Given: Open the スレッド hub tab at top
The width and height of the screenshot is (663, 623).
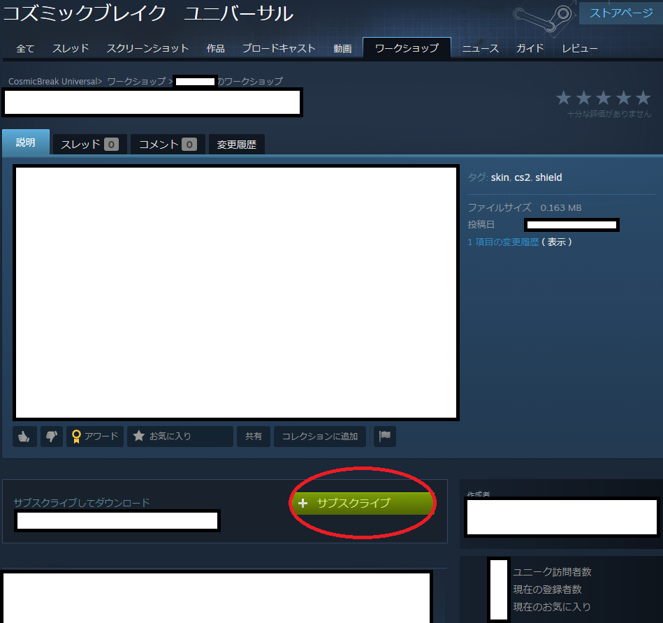Looking at the screenshot, I should (70, 49).
